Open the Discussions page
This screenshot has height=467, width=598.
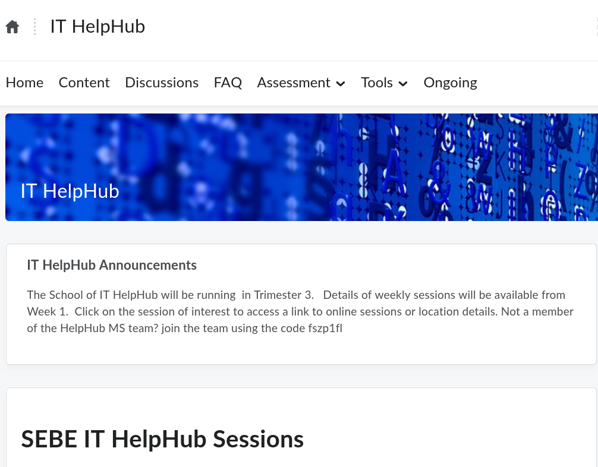tap(162, 83)
